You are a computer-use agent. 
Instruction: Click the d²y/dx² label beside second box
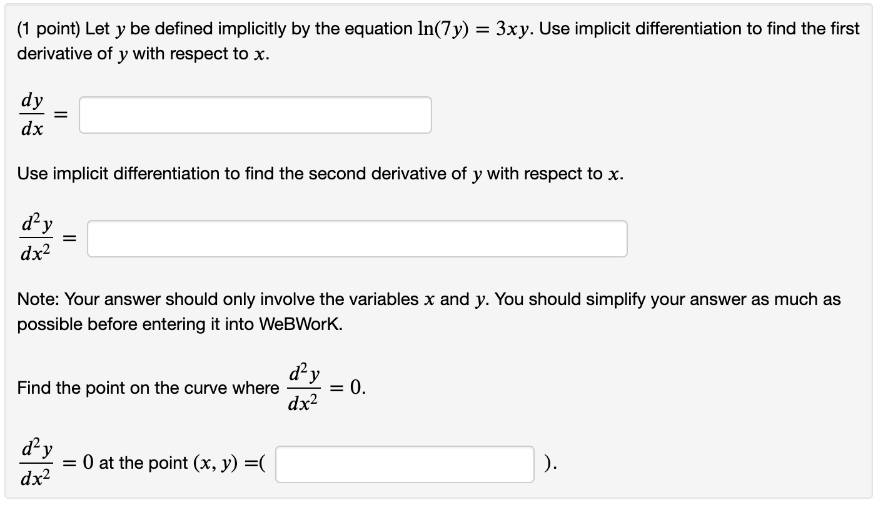tap(35, 237)
